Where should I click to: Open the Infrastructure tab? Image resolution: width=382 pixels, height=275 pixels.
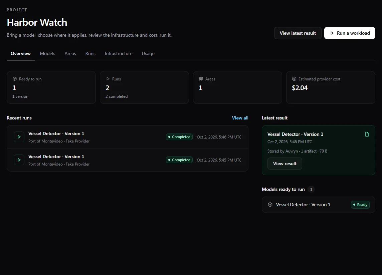click(x=119, y=54)
